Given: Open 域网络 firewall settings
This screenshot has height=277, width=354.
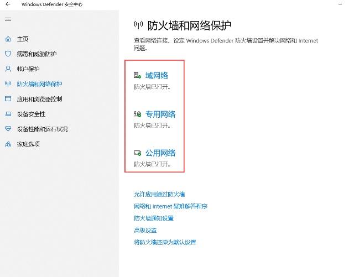Looking at the screenshot, I should [157, 75].
